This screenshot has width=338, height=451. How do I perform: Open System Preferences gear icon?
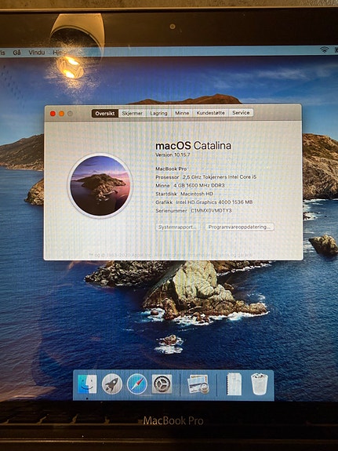162,384
